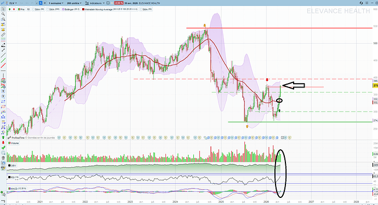The image size is (378, 205).
Task: Click the MACD panel label
Action: (18, 189)
